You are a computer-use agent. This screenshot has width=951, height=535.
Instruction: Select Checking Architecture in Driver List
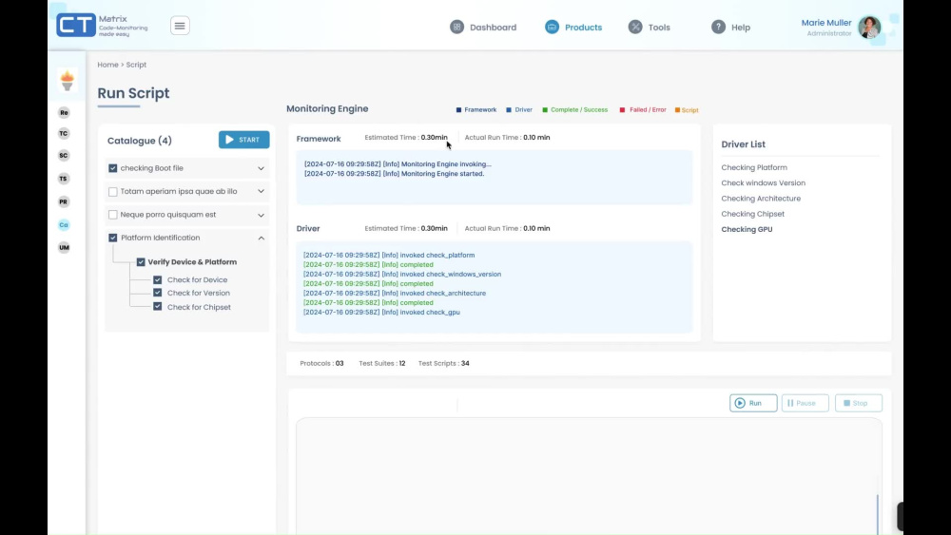[761, 199]
